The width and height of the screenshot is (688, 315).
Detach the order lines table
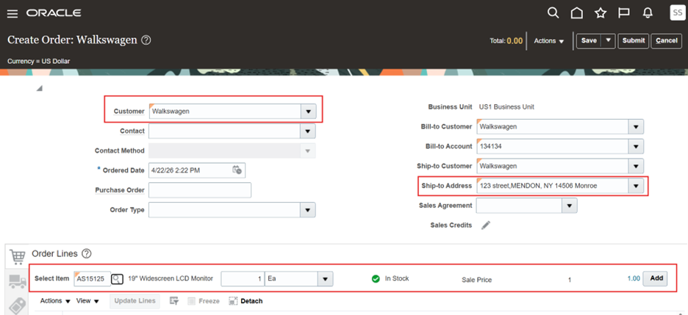(x=246, y=301)
